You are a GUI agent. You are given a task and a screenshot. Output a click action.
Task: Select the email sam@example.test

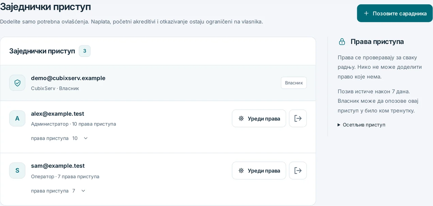tap(58, 166)
